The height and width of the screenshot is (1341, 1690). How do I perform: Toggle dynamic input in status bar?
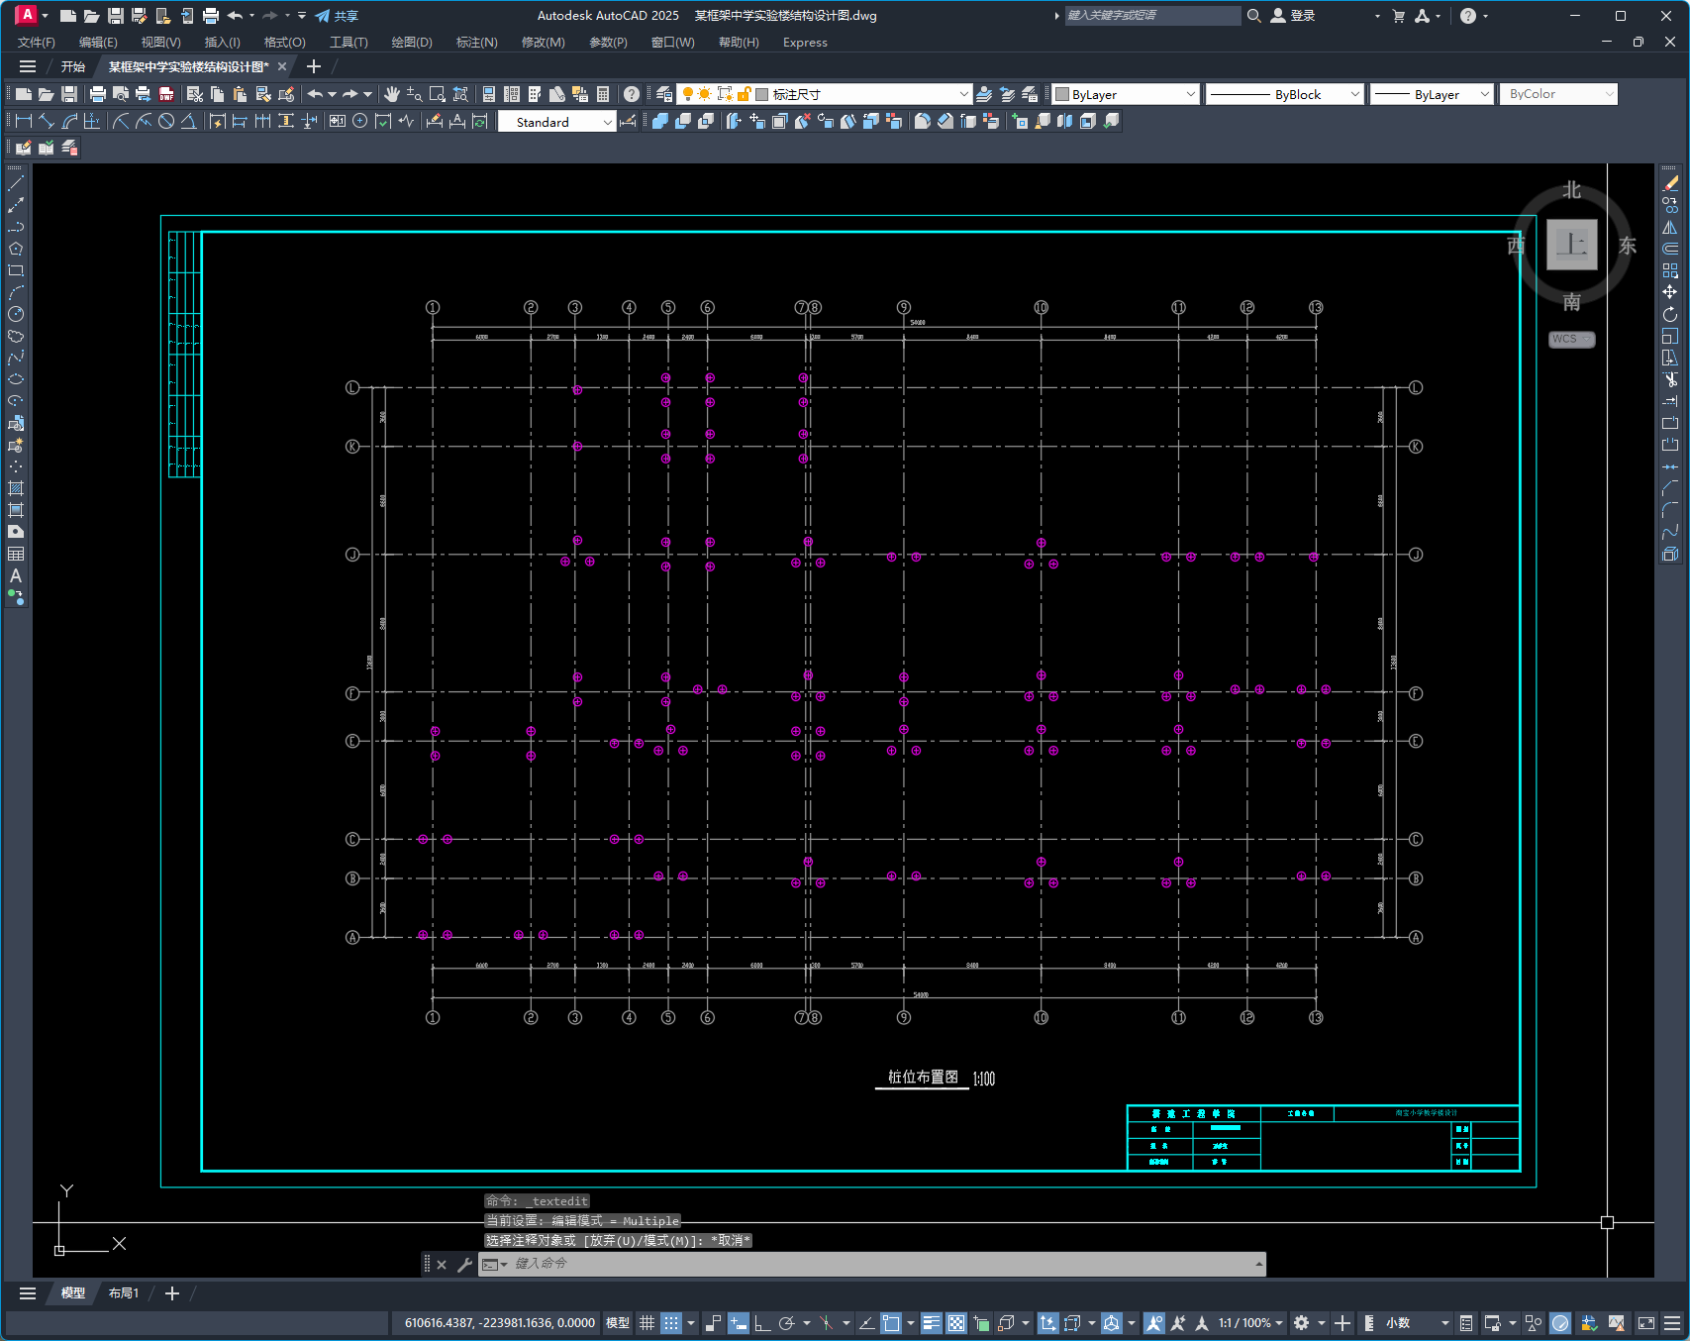[x=738, y=1323]
